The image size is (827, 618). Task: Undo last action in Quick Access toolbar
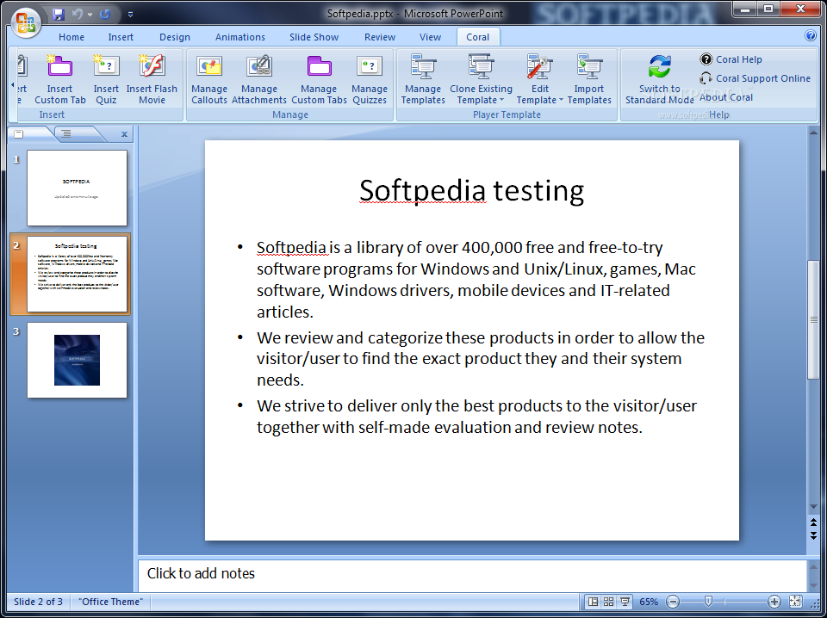point(78,15)
